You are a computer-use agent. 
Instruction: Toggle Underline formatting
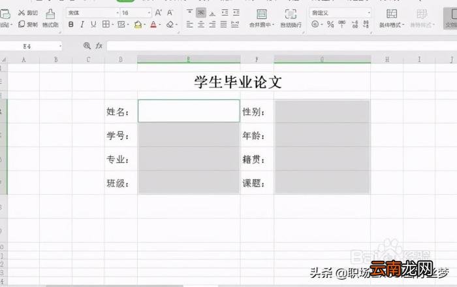tap(93, 25)
